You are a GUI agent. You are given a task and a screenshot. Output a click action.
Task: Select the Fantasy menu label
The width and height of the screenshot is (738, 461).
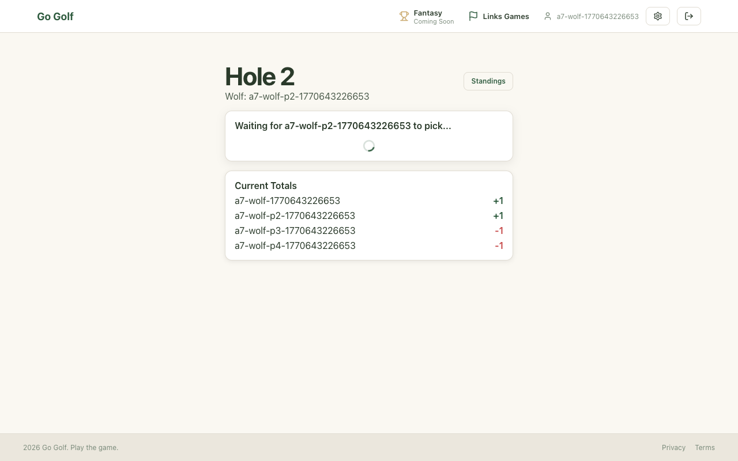428,13
